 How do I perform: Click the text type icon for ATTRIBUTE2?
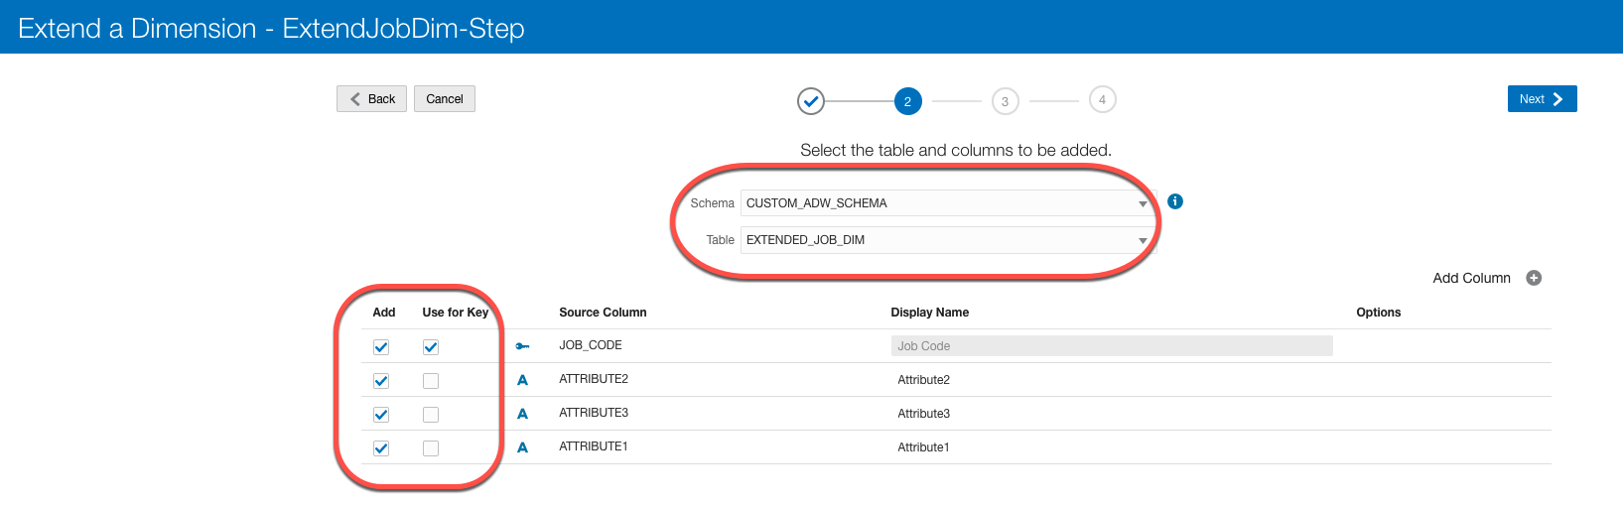(522, 380)
